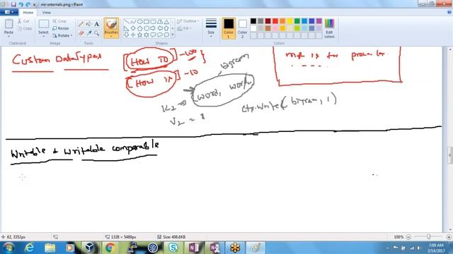Screen dimensions: 453x254
Task: Open Skype from taskbar
Action: pyautogui.click(x=173, y=248)
